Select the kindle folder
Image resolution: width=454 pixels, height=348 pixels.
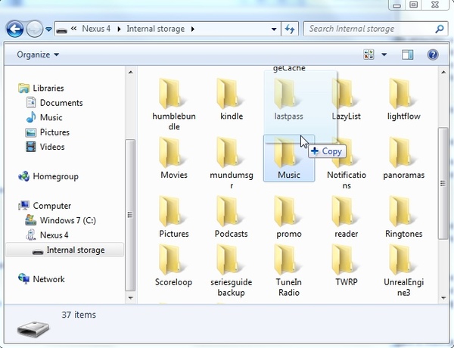click(x=232, y=100)
